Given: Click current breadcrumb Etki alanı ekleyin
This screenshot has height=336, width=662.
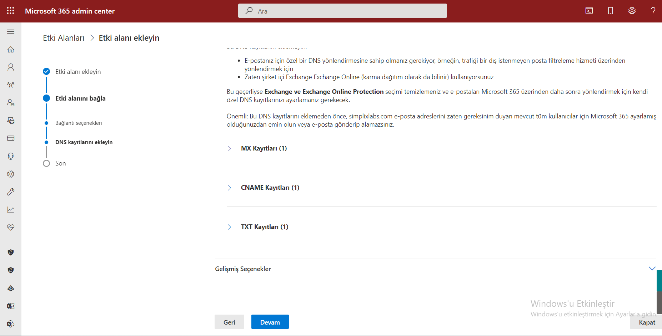Looking at the screenshot, I should click(129, 38).
